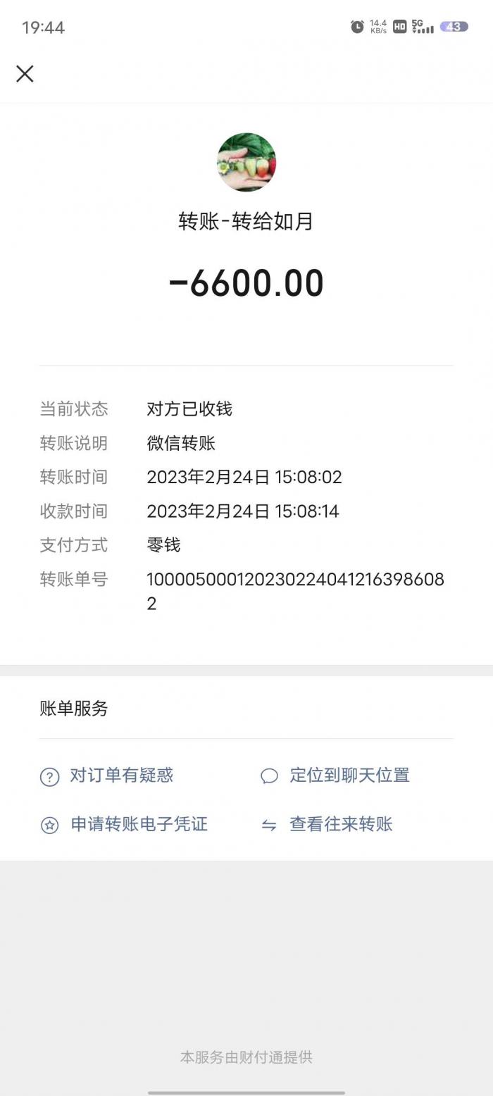Tap the question mark help icon
The image size is (493, 1096).
(x=49, y=776)
